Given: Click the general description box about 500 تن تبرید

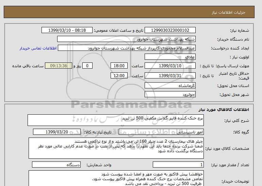Looking at the screenshot, I should tap(116, 120).
